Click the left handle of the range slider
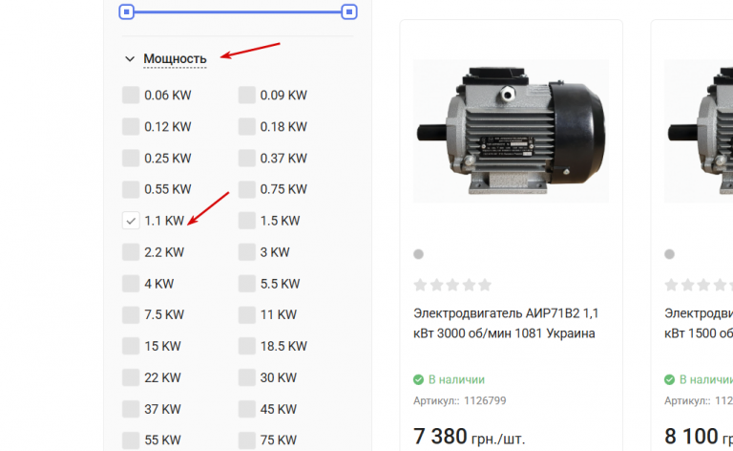733x451 pixels. 126,11
